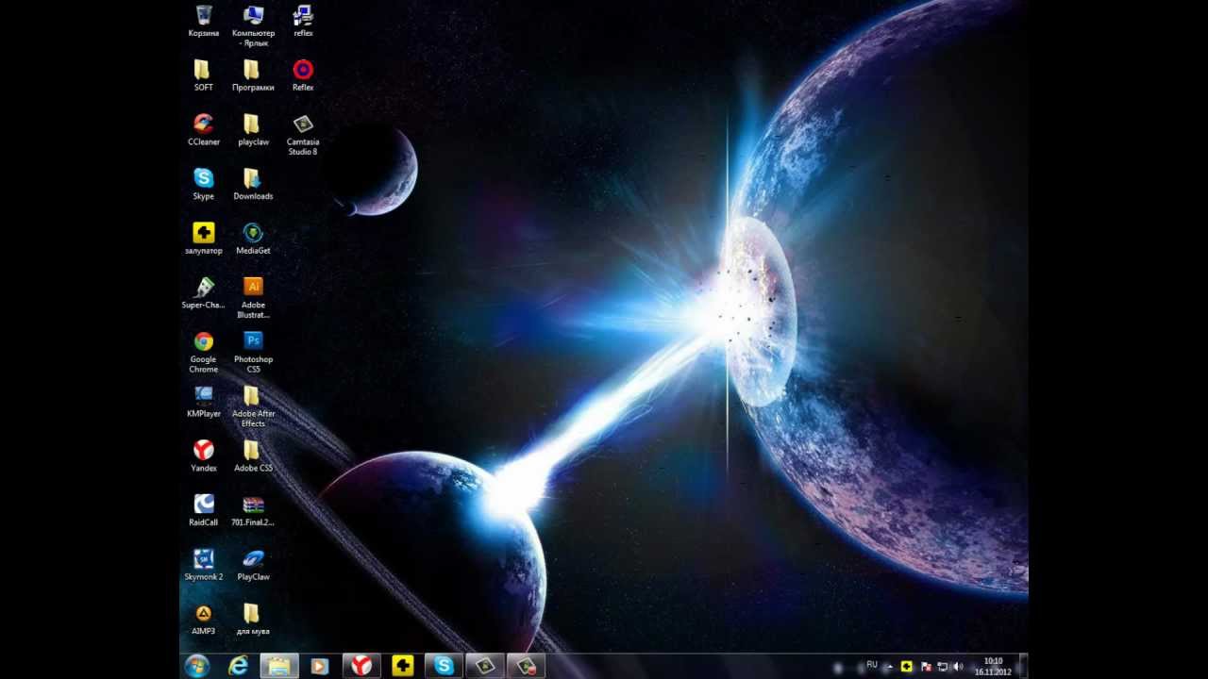1208x679 pixels.
Task: Select the Super-Cha... desktop icon
Action: click(x=204, y=293)
